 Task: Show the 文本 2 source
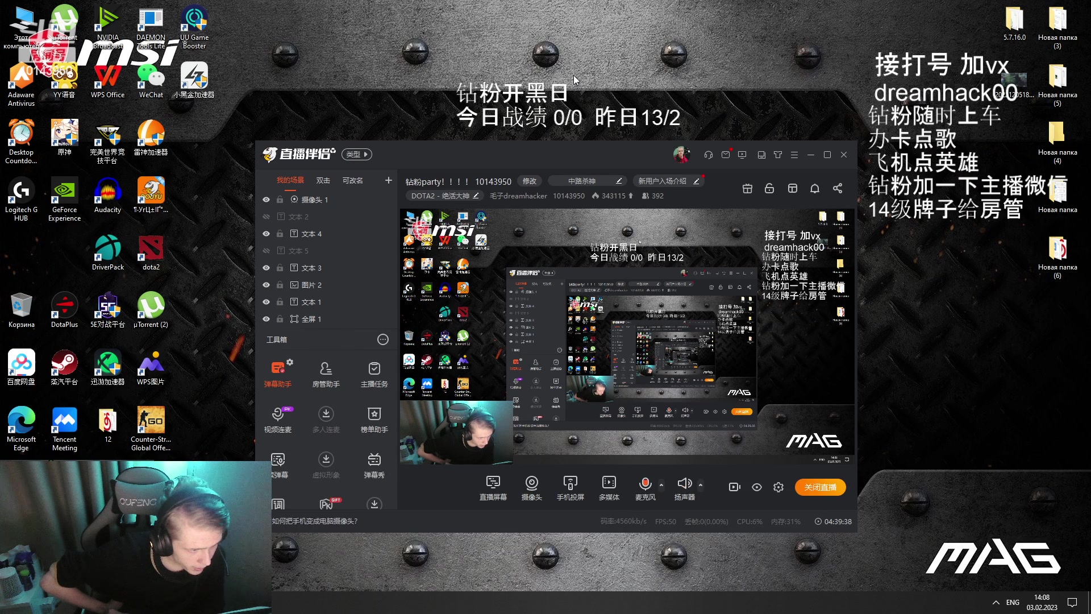(266, 217)
